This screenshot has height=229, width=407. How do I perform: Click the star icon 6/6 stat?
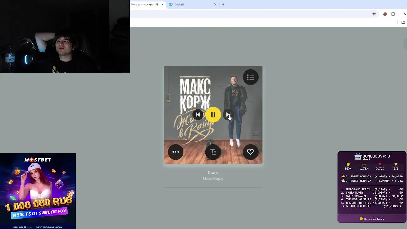[396, 166]
